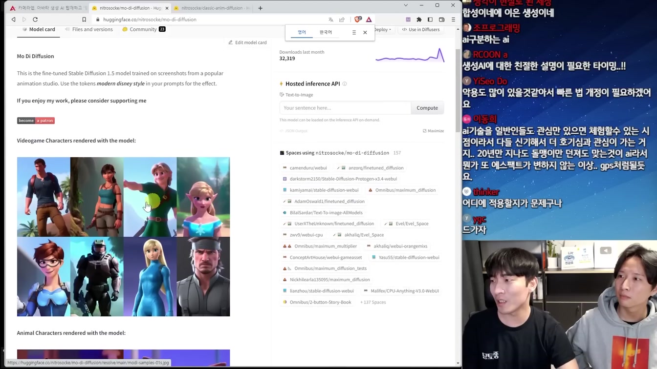This screenshot has height=369, width=657.
Task: Open Nickhilearla135095/maximum_diffusion space
Action: [326, 280]
